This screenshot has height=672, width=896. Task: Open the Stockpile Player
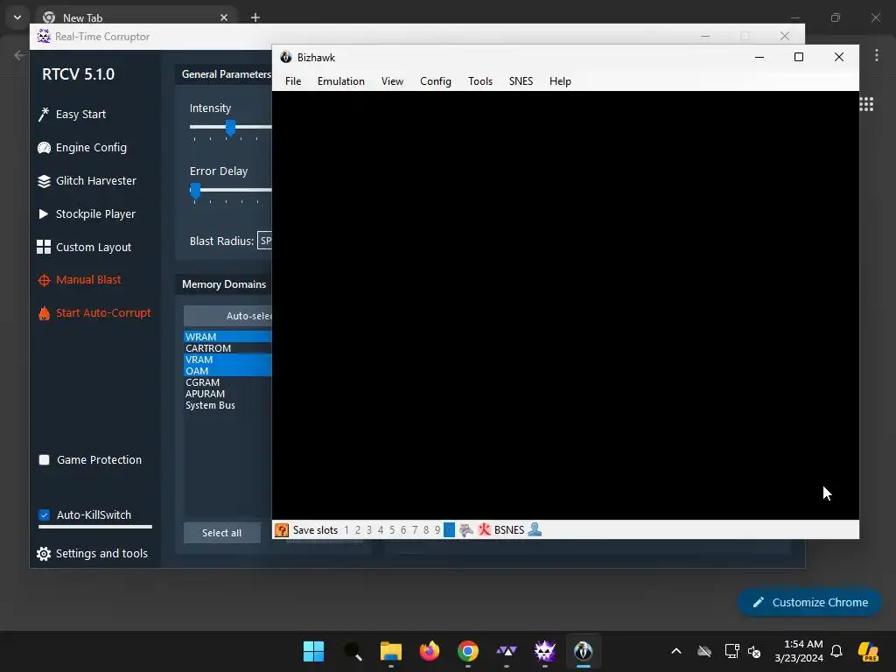87,213
